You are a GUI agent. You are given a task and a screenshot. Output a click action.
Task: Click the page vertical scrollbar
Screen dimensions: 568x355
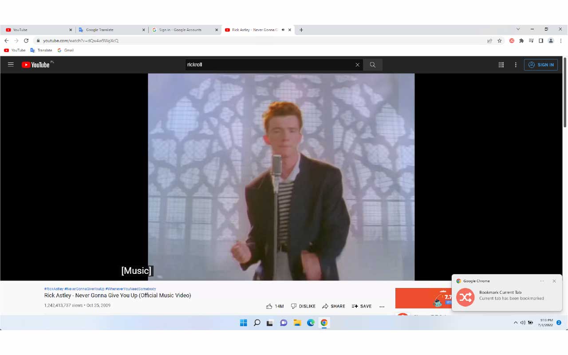pyautogui.click(x=565, y=92)
